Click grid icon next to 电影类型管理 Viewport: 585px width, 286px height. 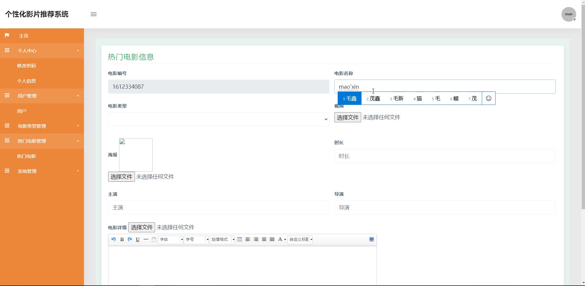7,126
